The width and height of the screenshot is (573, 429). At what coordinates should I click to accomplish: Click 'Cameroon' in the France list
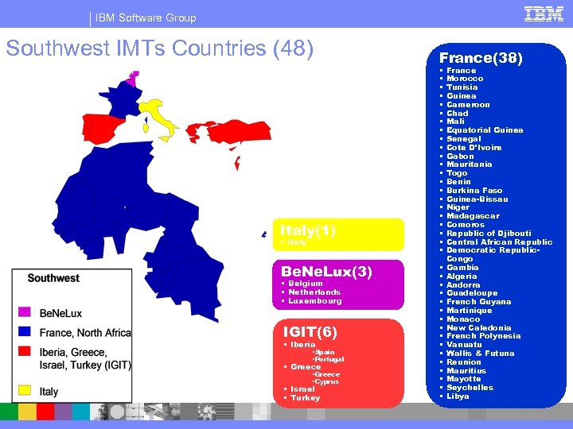click(x=468, y=105)
